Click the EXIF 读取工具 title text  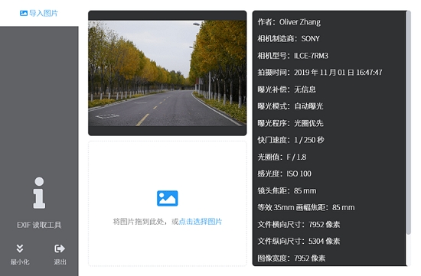(x=39, y=225)
